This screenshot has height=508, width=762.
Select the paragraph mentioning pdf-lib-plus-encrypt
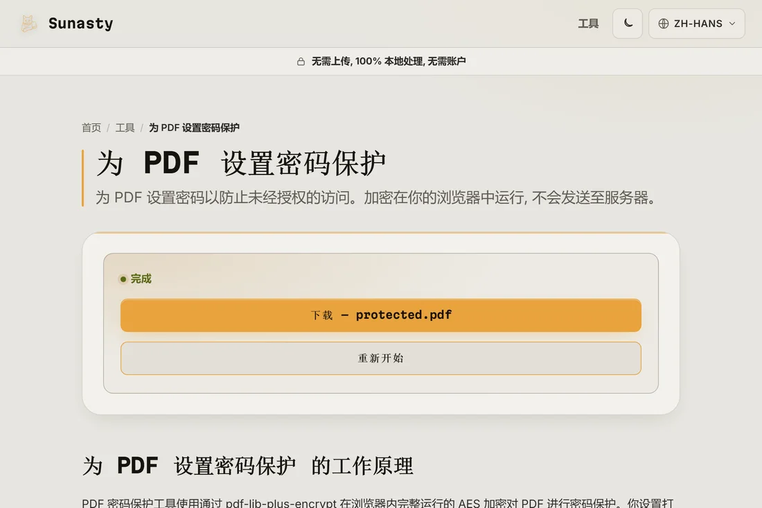pos(378,502)
